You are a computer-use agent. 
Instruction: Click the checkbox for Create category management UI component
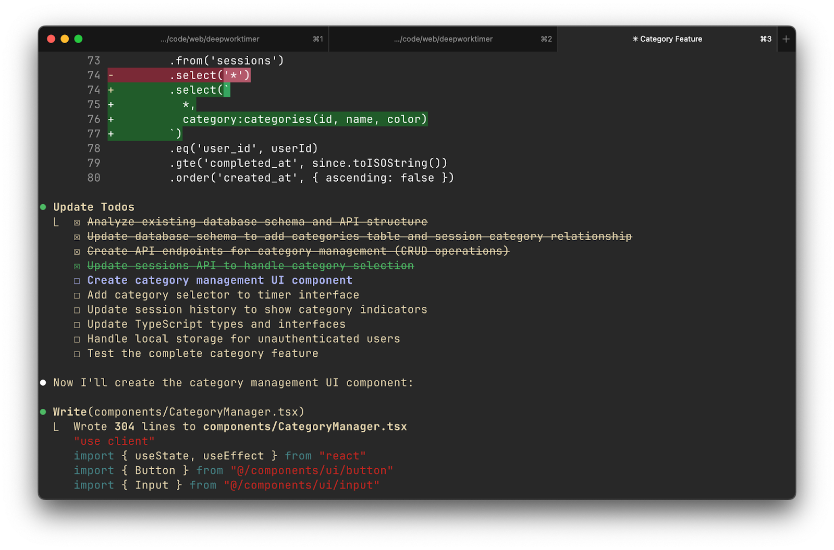coord(77,281)
